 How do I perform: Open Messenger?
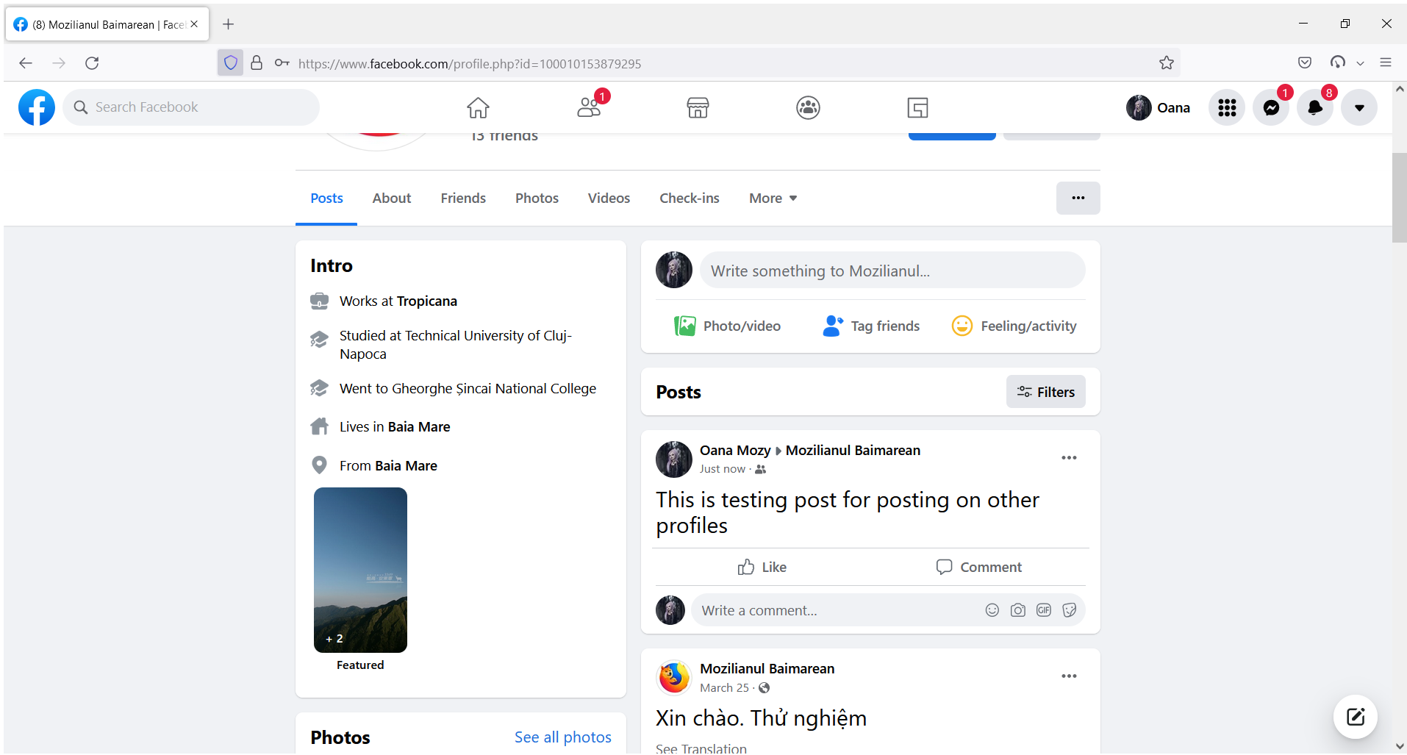coord(1271,107)
